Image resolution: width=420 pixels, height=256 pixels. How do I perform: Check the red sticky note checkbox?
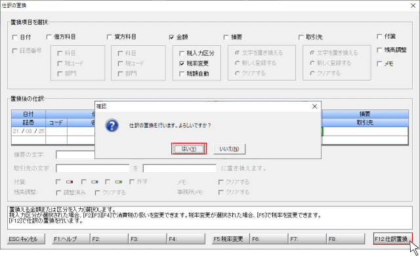click(58, 182)
